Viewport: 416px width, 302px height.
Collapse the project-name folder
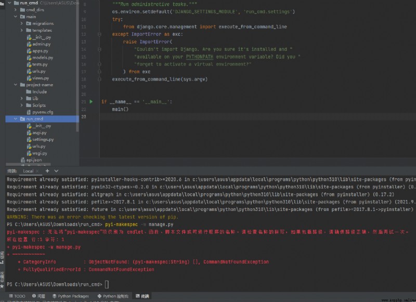pos(16,85)
